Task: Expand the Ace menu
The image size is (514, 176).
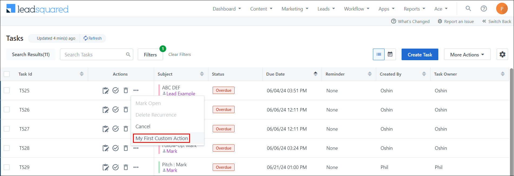Action: (x=441, y=9)
